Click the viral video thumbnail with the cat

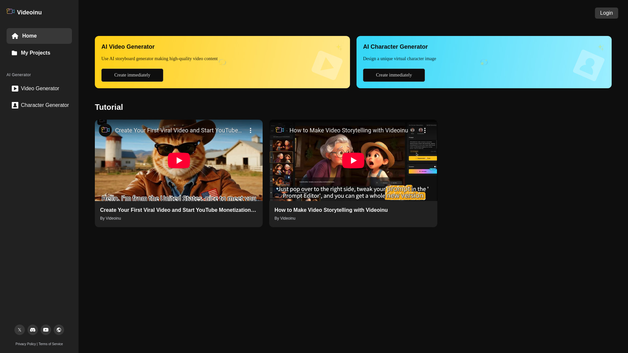point(179,160)
